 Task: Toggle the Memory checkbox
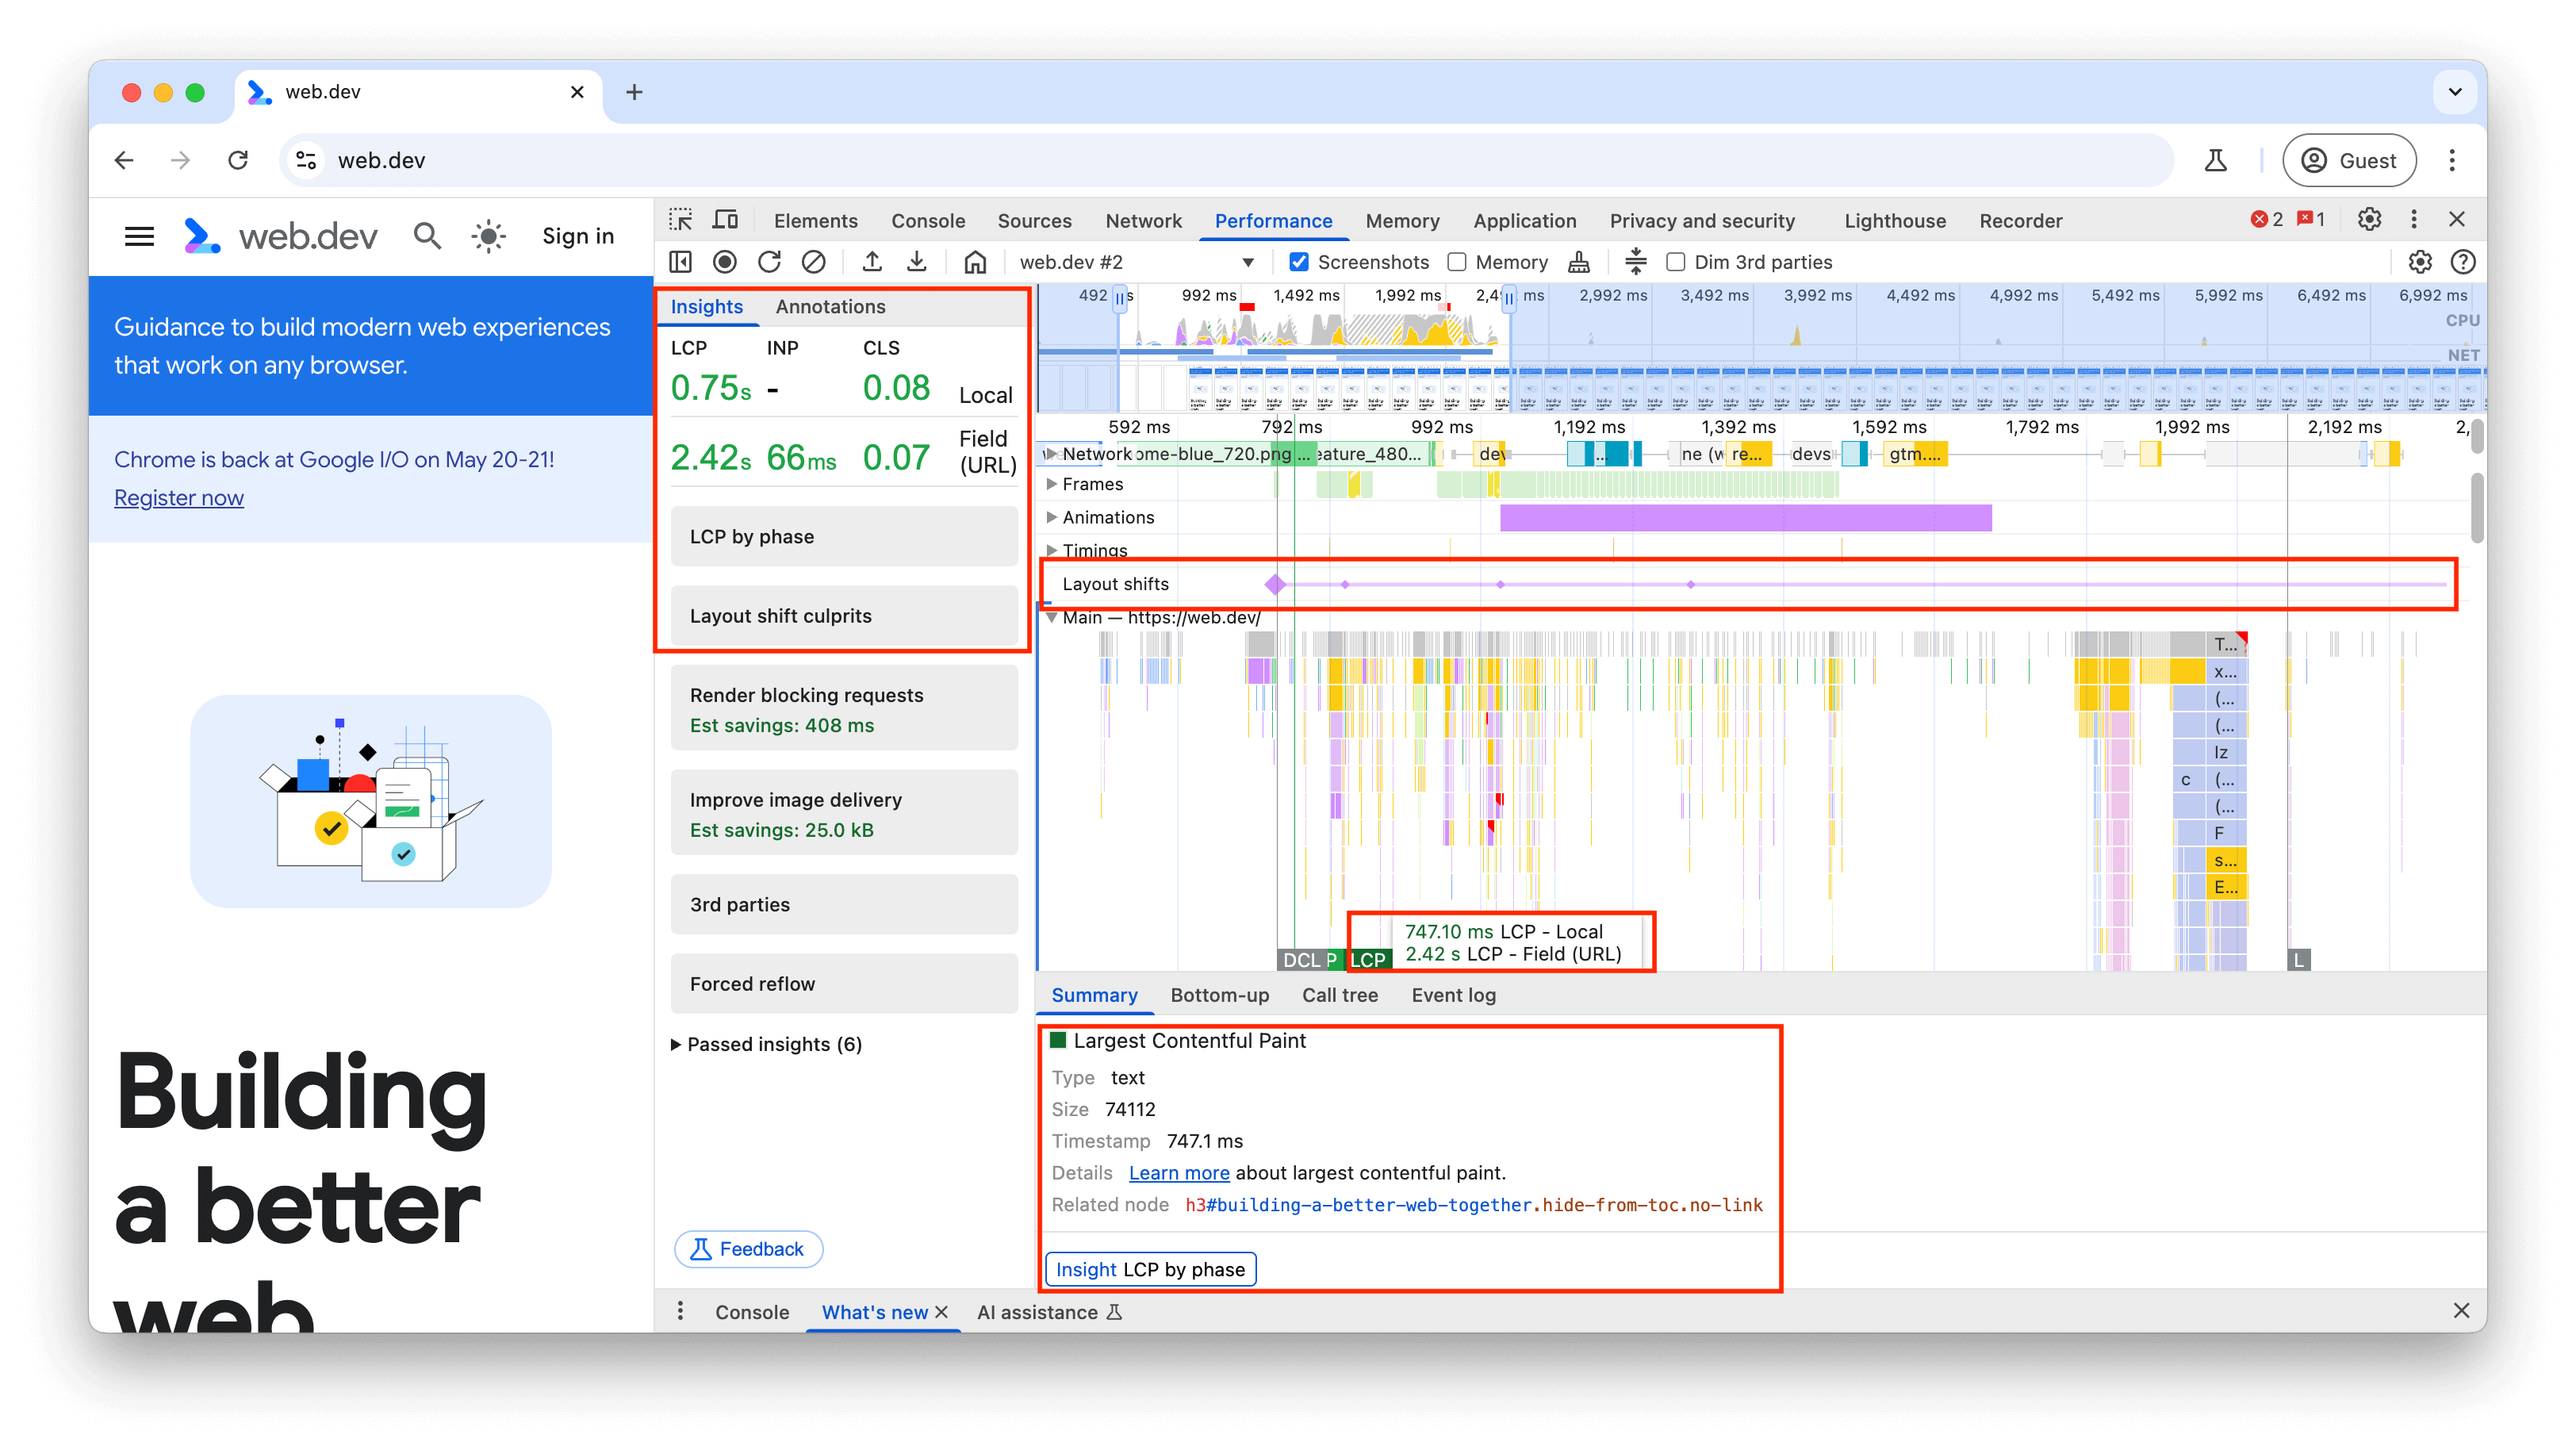[1455, 262]
